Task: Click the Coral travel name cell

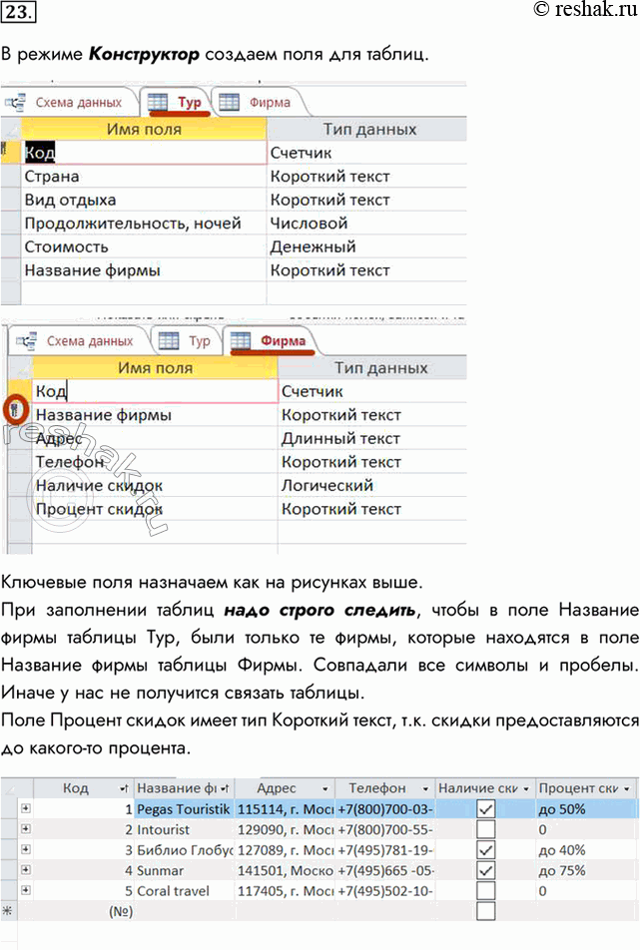Action: click(x=184, y=891)
